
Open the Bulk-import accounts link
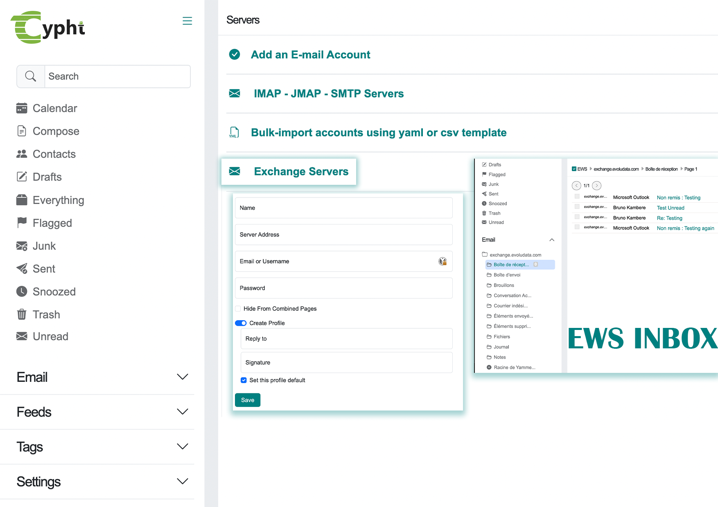378,132
